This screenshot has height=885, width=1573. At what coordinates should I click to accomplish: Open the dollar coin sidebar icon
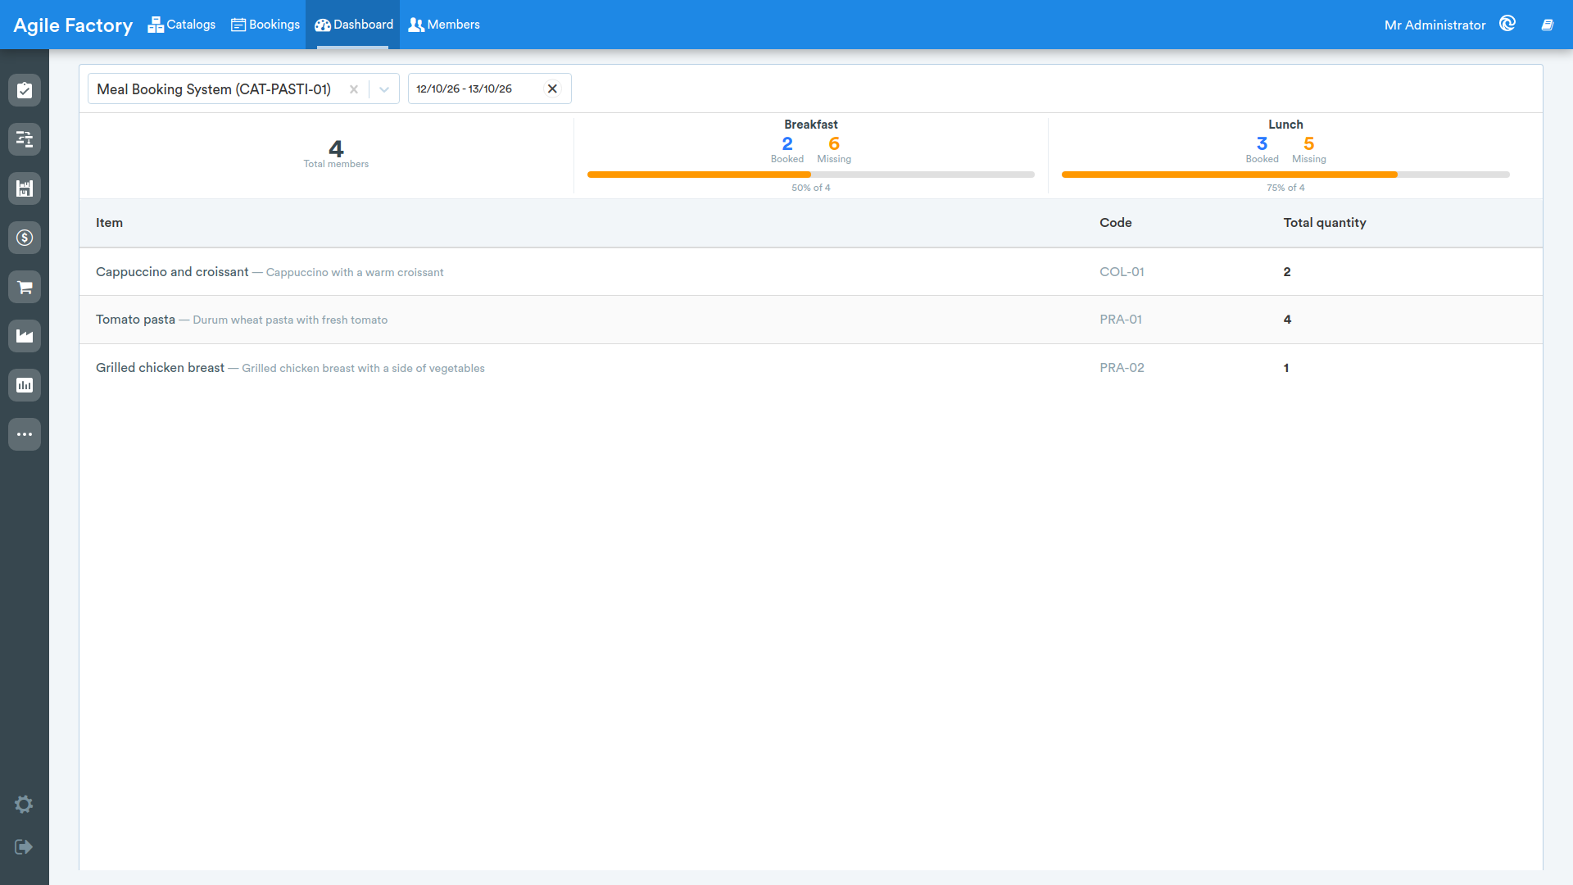click(25, 238)
